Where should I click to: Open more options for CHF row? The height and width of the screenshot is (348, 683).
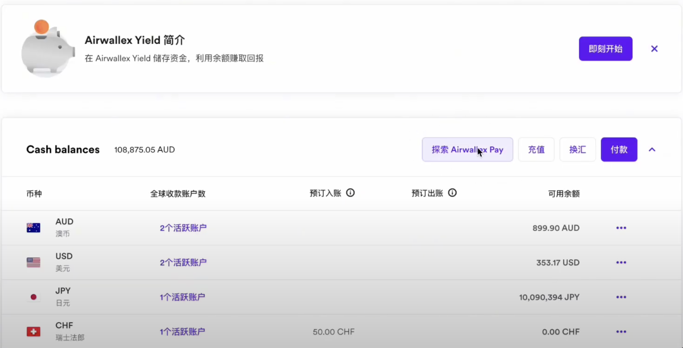pos(621,331)
